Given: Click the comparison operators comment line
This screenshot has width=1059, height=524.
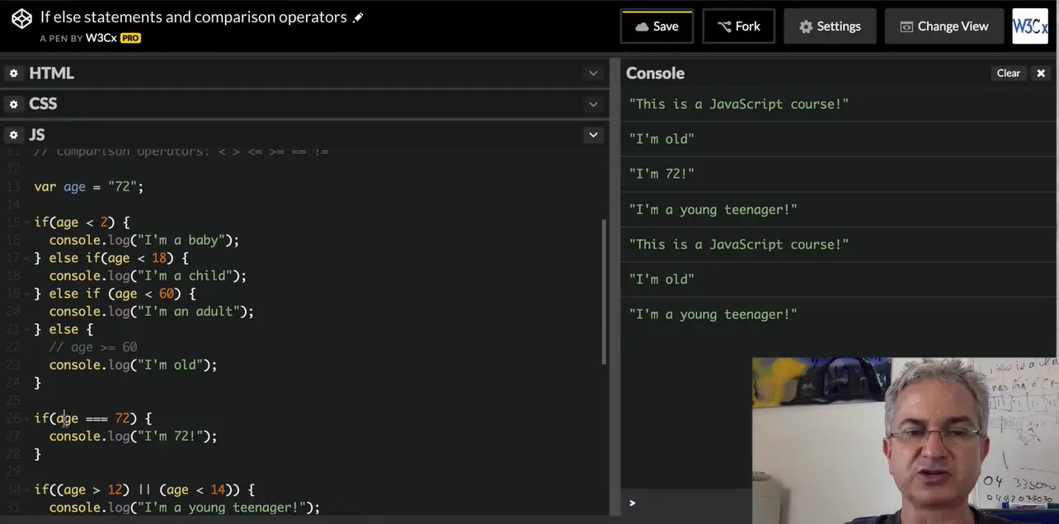Looking at the screenshot, I should [181, 152].
